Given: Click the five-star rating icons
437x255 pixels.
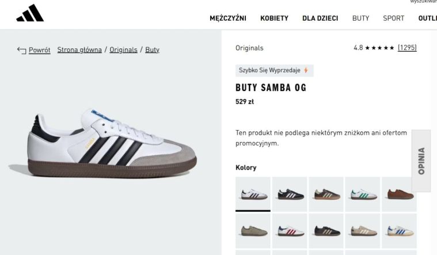Looking at the screenshot, I should [x=379, y=48].
